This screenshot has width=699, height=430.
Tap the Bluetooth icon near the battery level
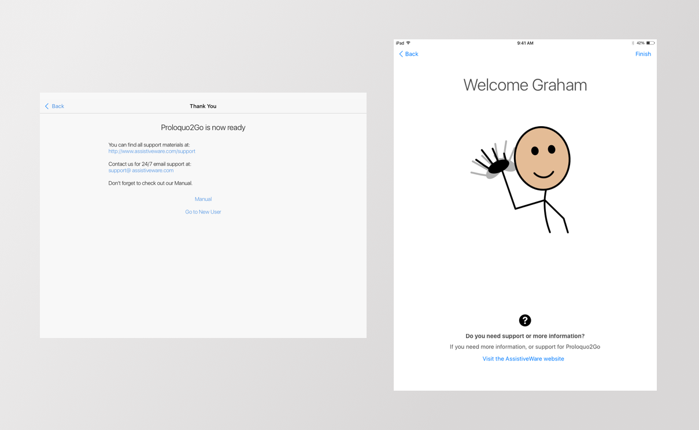click(x=634, y=43)
